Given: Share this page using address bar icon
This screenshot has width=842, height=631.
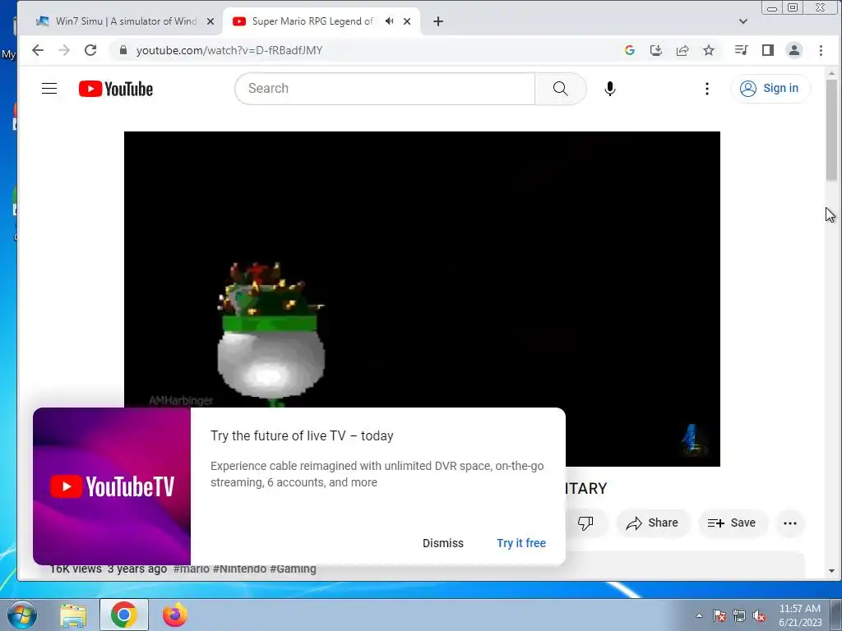Looking at the screenshot, I should pyautogui.click(x=682, y=50).
